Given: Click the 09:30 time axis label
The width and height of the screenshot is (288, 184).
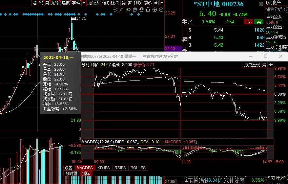Looking at the screenshot, I should point(99,162).
